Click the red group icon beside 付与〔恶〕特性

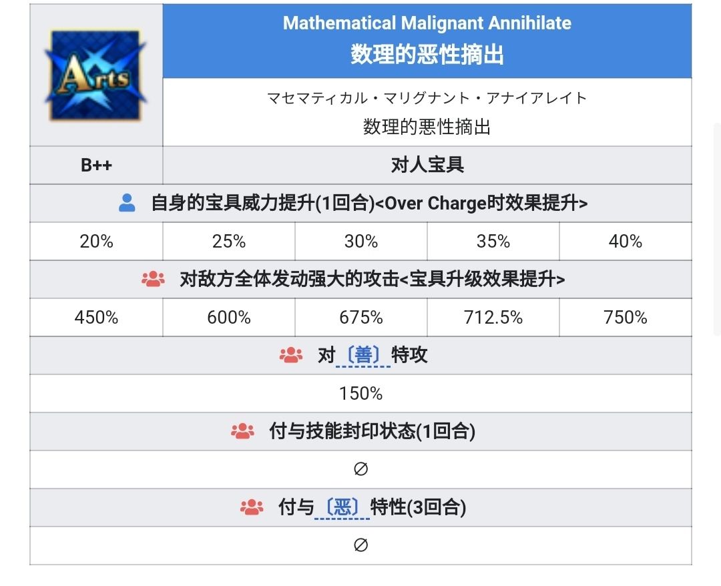[x=252, y=507]
